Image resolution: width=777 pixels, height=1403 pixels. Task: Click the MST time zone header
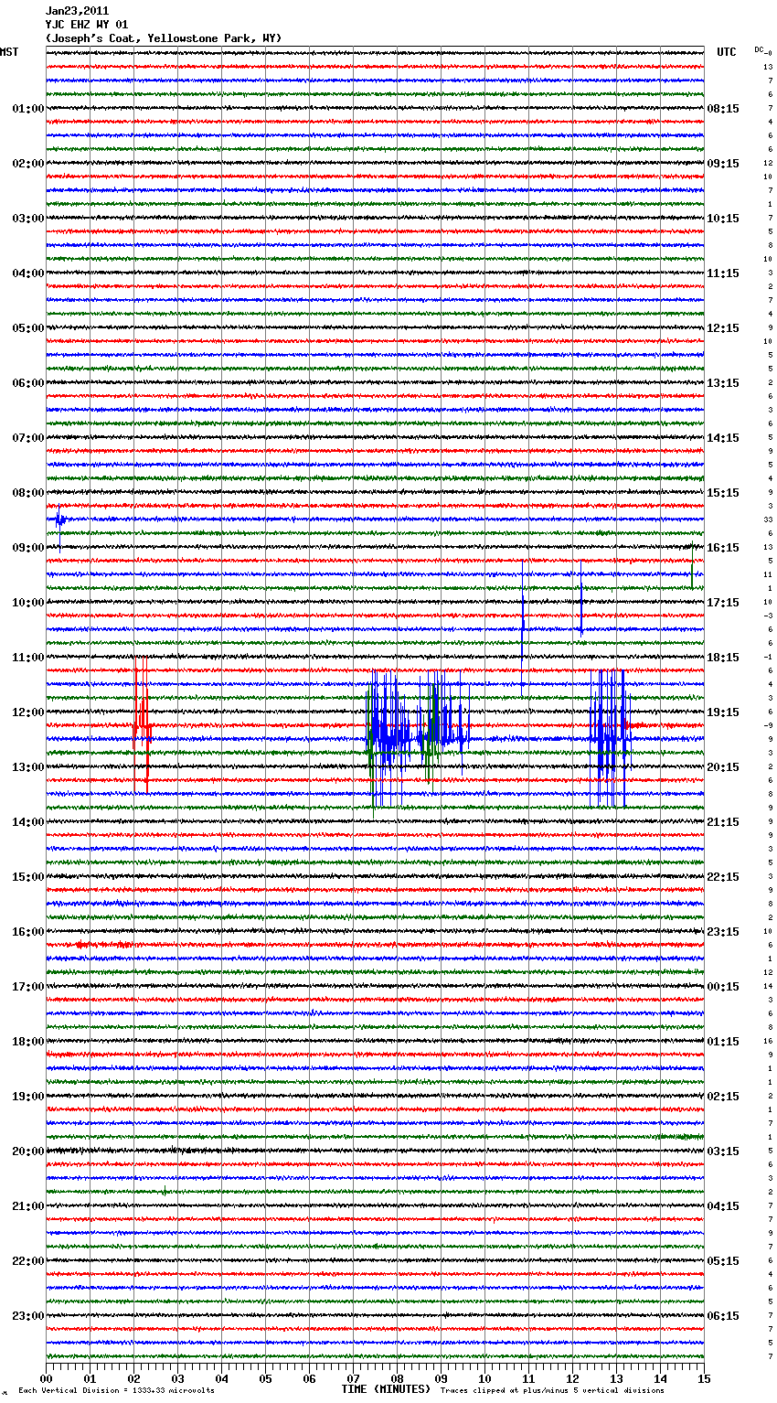tap(9, 52)
